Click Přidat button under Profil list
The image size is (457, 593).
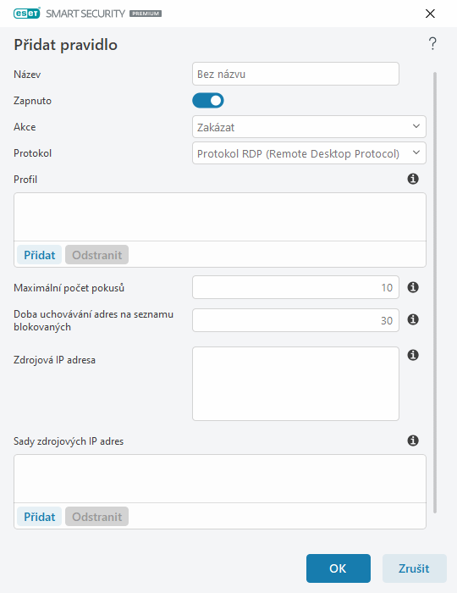pos(39,255)
